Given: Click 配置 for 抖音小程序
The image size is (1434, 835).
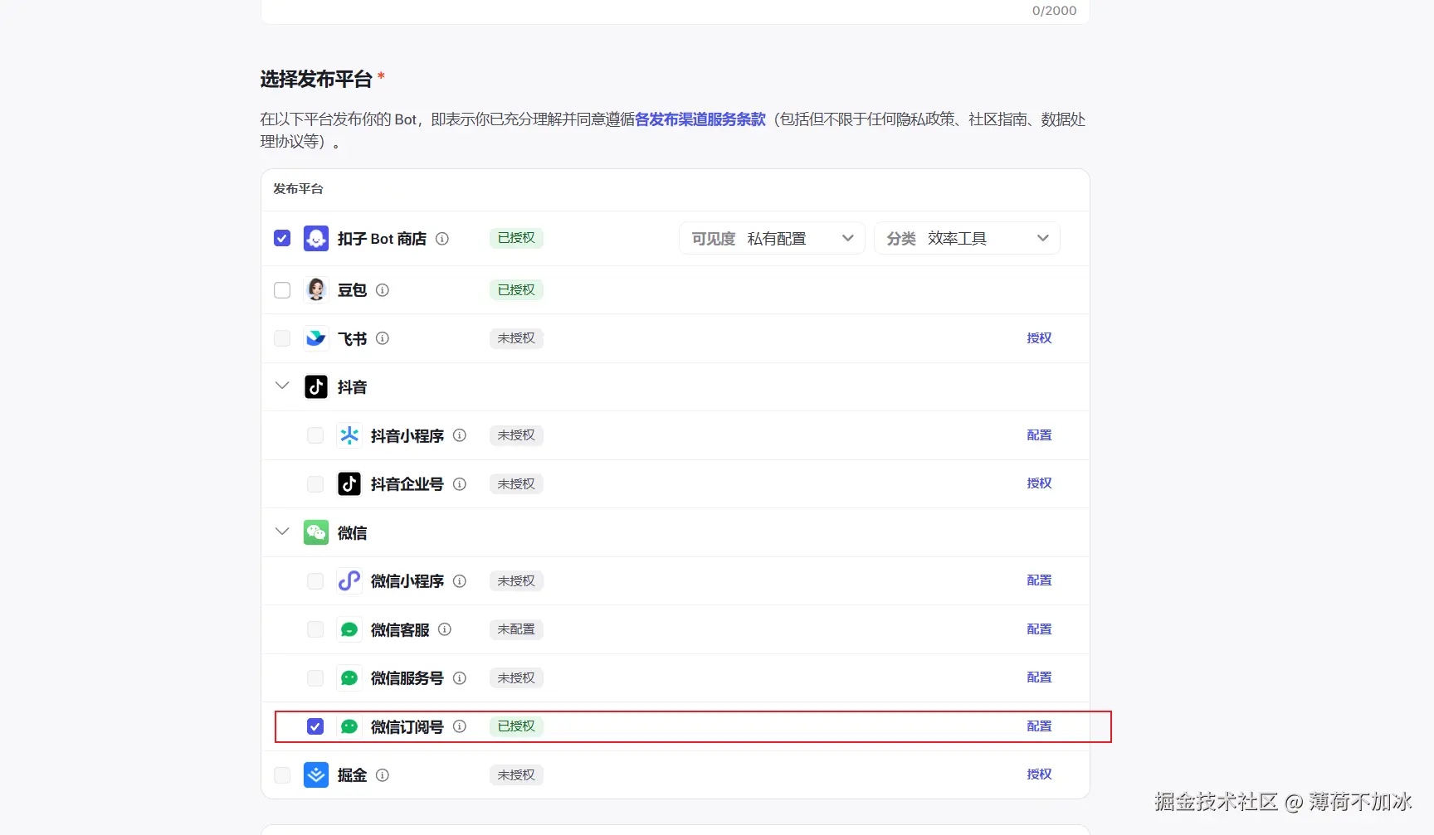Looking at the screenshot, I should coord(1039,435).
